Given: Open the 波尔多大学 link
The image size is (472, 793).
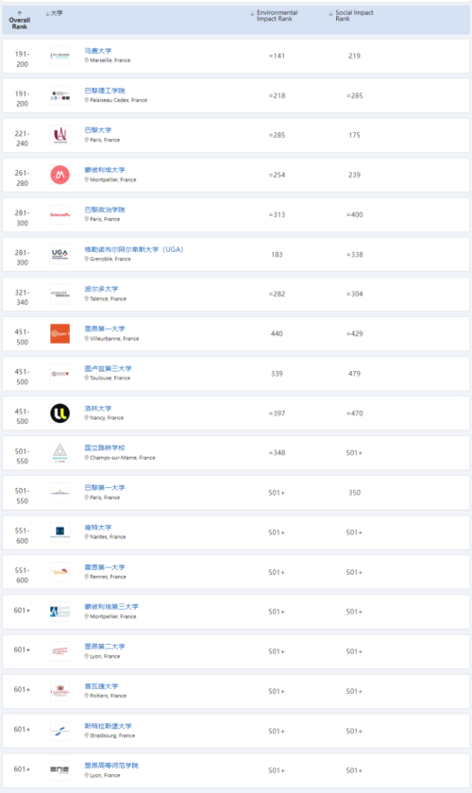Looking at the screenshot, I should (x=101, y=289).
